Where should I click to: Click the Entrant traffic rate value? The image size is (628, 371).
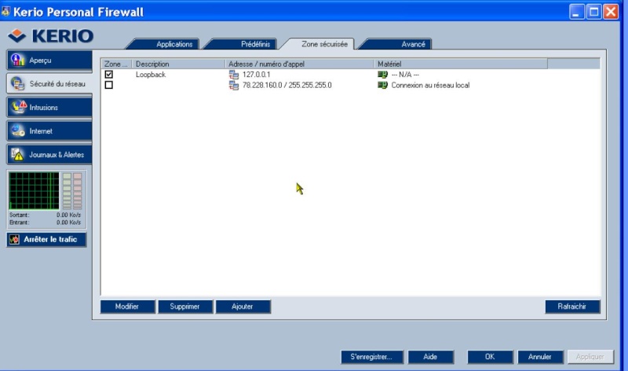click(x=68, y=222)
